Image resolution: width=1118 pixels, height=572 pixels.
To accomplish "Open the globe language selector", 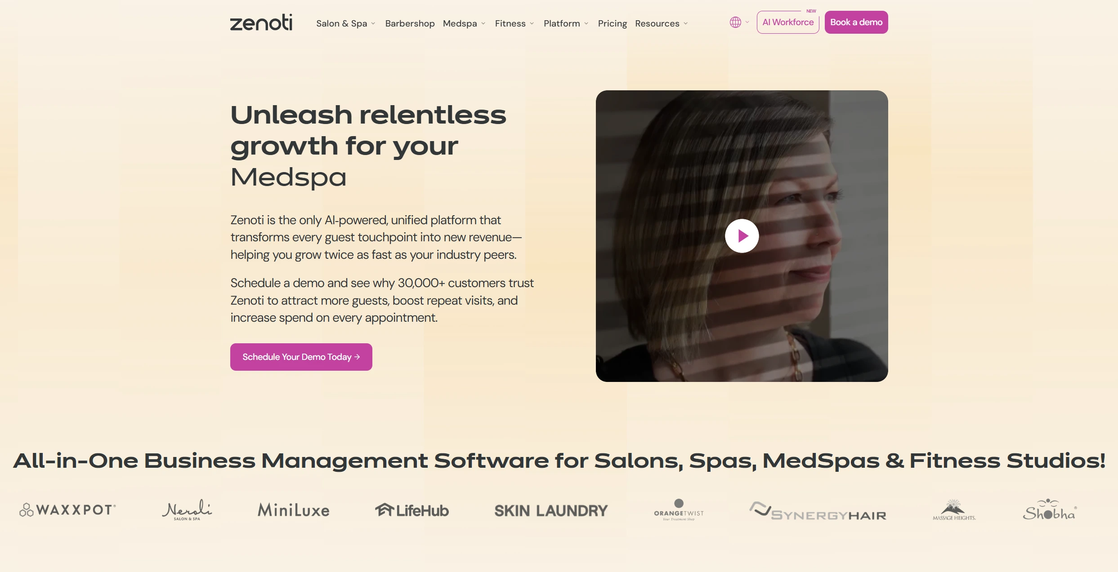I will (x=739, y=22).
